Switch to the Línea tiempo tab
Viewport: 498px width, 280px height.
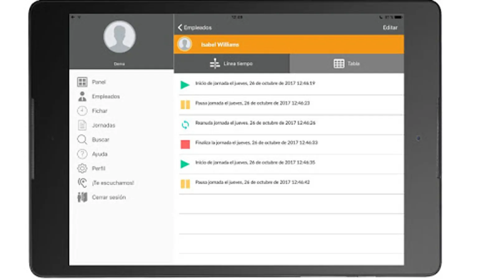232,63
